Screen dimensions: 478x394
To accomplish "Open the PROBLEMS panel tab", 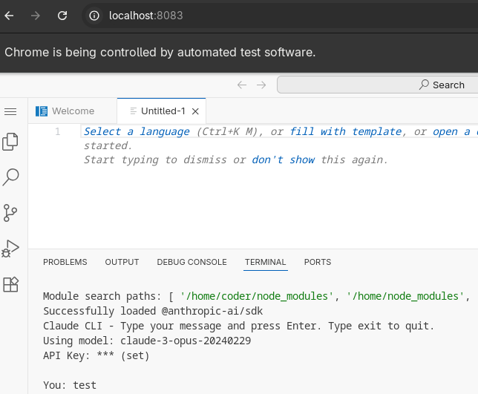I will point(65,262).
